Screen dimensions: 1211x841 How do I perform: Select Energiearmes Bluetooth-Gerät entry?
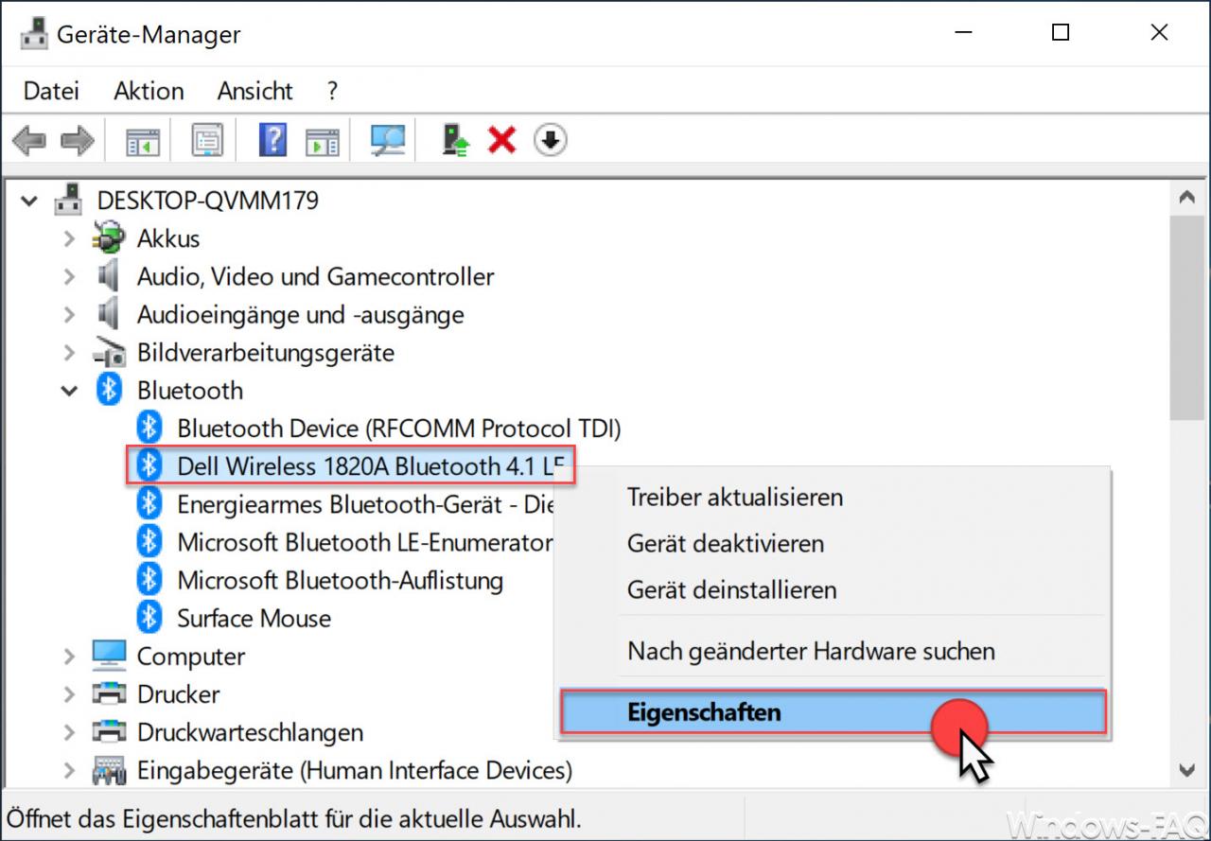coord(365,504)
